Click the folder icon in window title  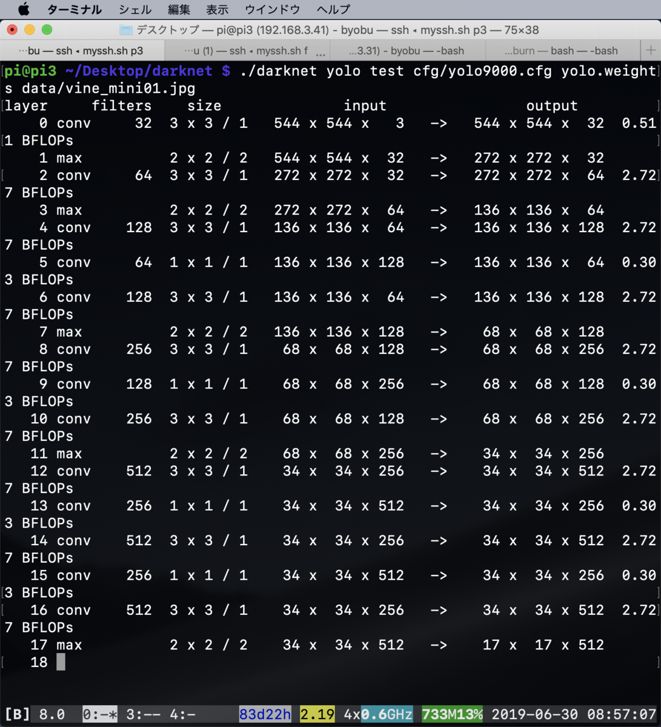point(125,30)
